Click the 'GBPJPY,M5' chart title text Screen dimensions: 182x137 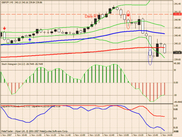pyautogui.click(x=8, y=2)
